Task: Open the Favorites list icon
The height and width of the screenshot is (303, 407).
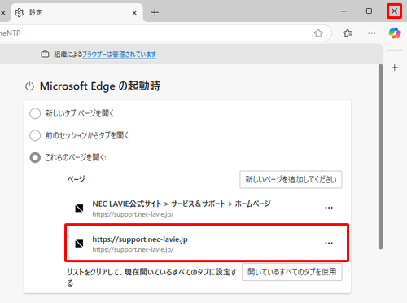Action: [x=348, y=33]
